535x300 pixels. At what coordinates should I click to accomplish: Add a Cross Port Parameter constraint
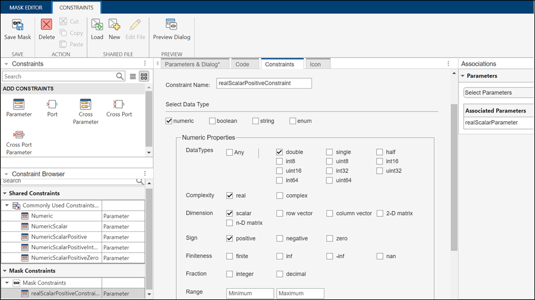point(19,143)
